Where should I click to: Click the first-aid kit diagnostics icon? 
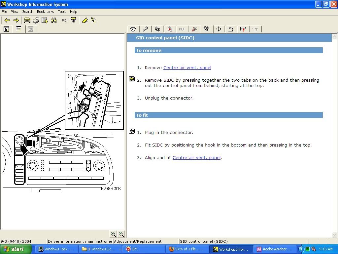(170, 29)
